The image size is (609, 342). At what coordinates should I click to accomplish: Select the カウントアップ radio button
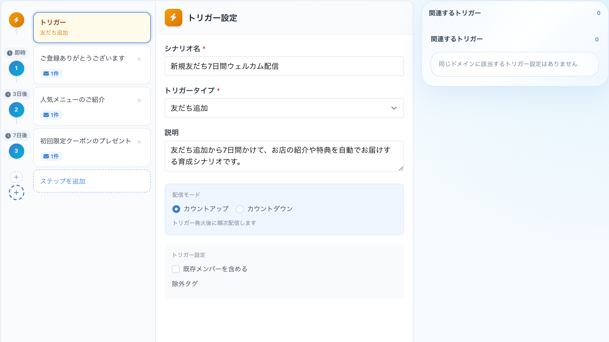[x=176, y=209]
